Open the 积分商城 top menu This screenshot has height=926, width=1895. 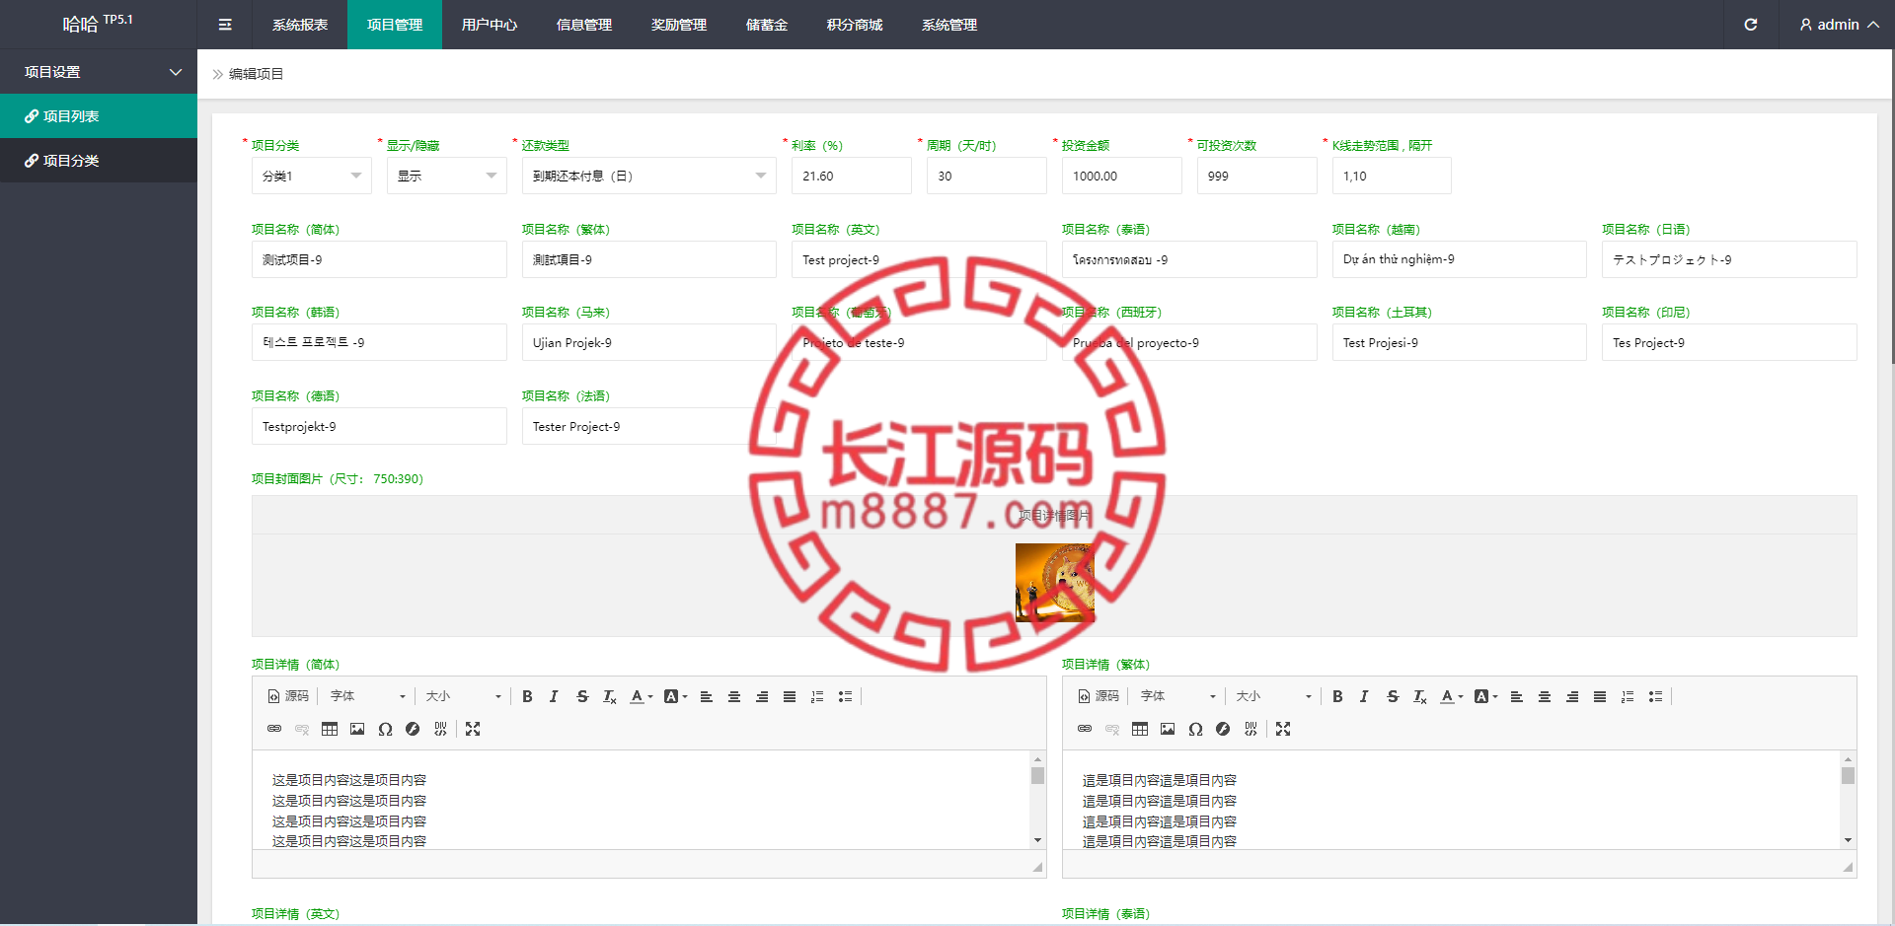855,25
